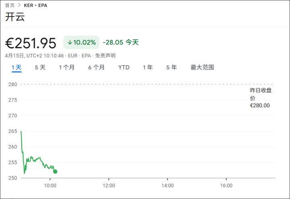
Task: Select the YTD range tab
Action: 124,68
